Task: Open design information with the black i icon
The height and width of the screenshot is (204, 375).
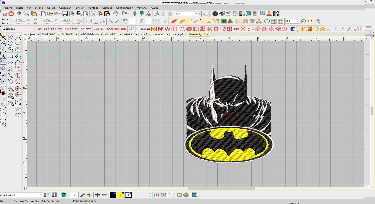Action: [x=215, y=14]
